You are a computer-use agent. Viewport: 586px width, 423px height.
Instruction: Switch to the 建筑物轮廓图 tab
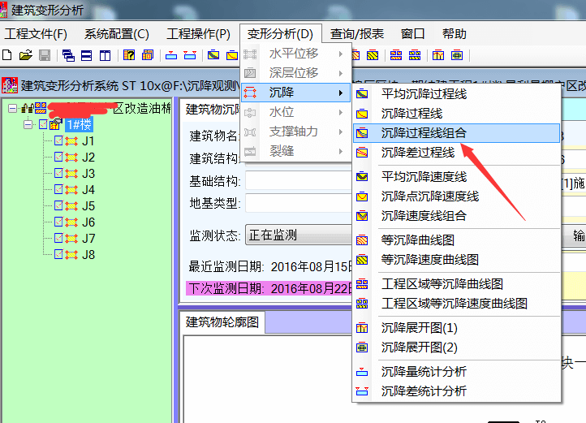coord(222,322)
